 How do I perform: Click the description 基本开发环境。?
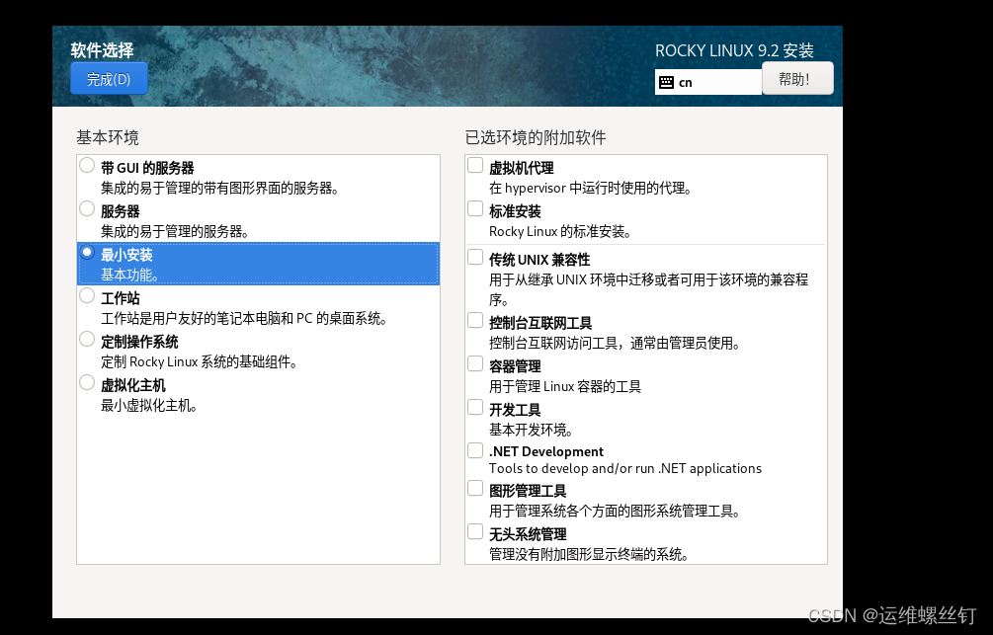(531, 430)
